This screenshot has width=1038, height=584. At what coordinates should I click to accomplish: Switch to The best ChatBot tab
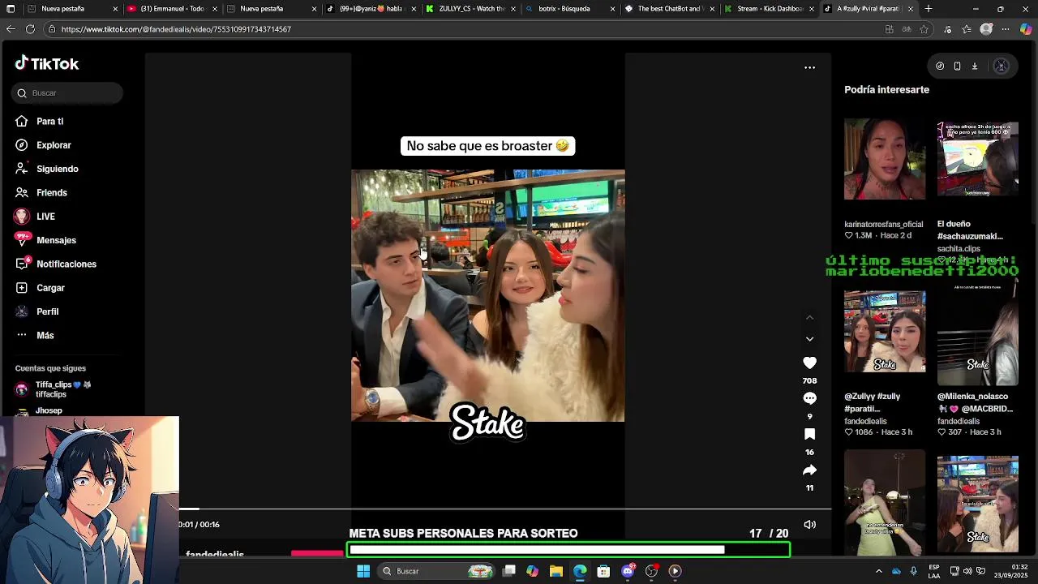tap(669, 9)
